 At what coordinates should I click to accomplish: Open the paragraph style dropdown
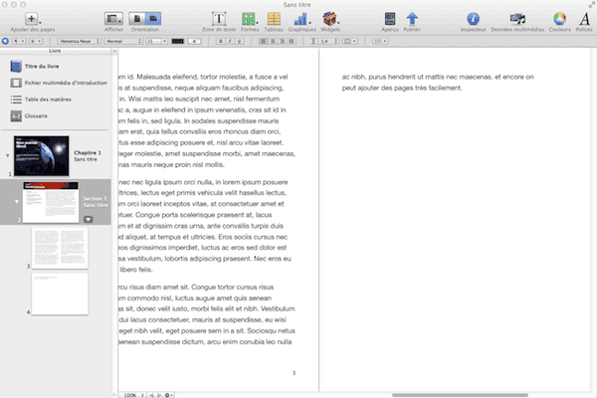coord(20,41)
